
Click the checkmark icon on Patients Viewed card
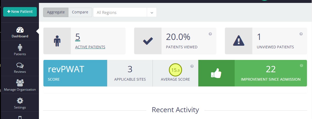point(148,41)
